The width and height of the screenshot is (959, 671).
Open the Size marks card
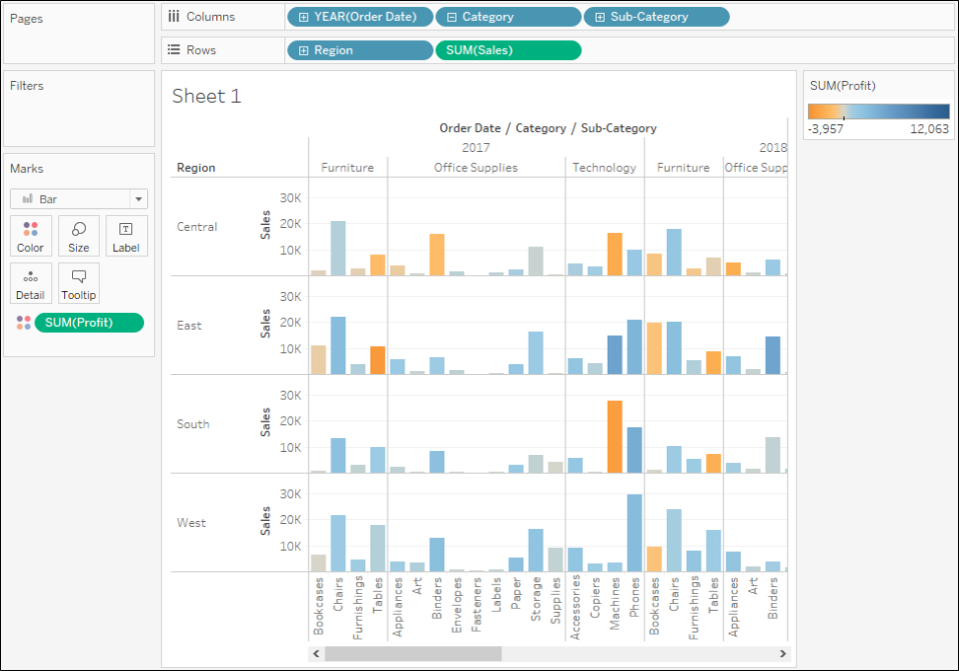[79, 236]
